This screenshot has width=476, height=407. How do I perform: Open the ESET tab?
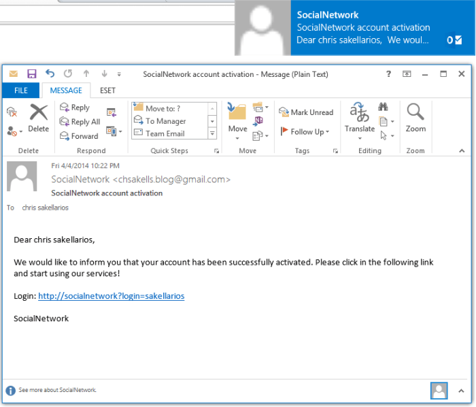point(107,91)
